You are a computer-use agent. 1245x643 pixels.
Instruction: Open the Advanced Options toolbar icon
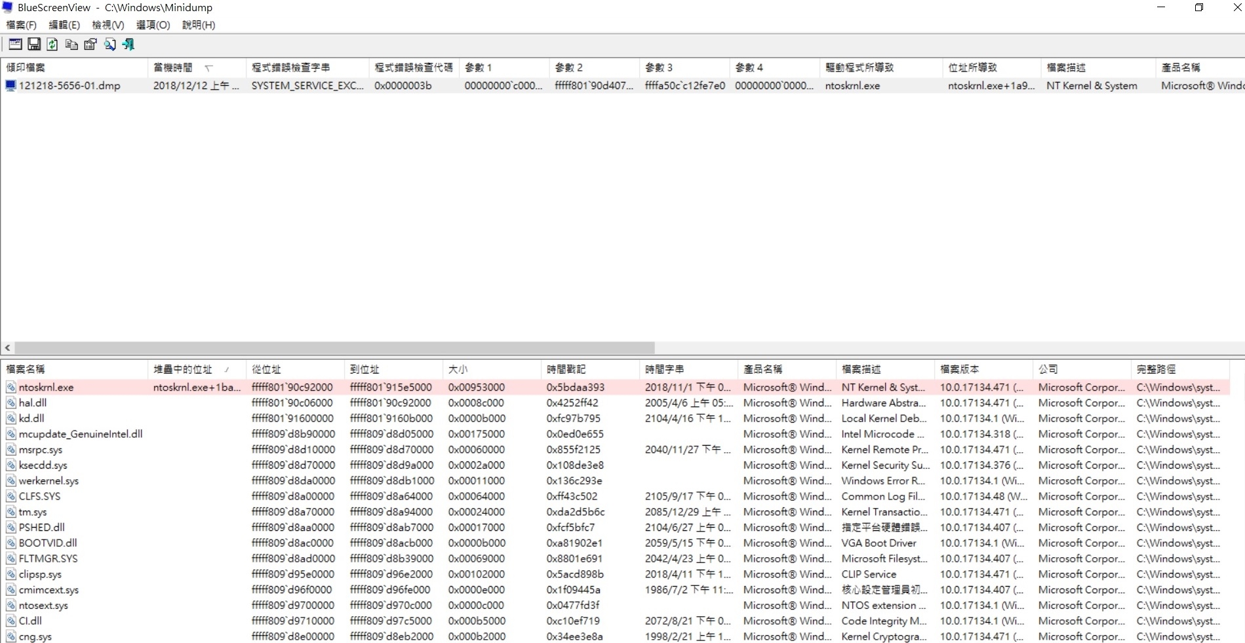coord(15,44)
